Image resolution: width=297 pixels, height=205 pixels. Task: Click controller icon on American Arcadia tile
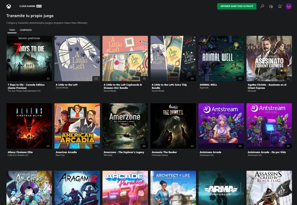(96, 146)
